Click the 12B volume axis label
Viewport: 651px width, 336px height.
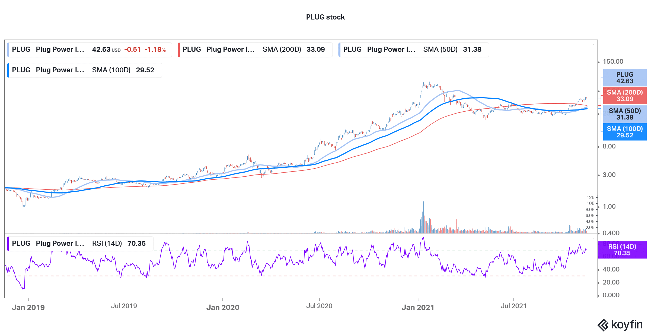click(x=591, y=198)
